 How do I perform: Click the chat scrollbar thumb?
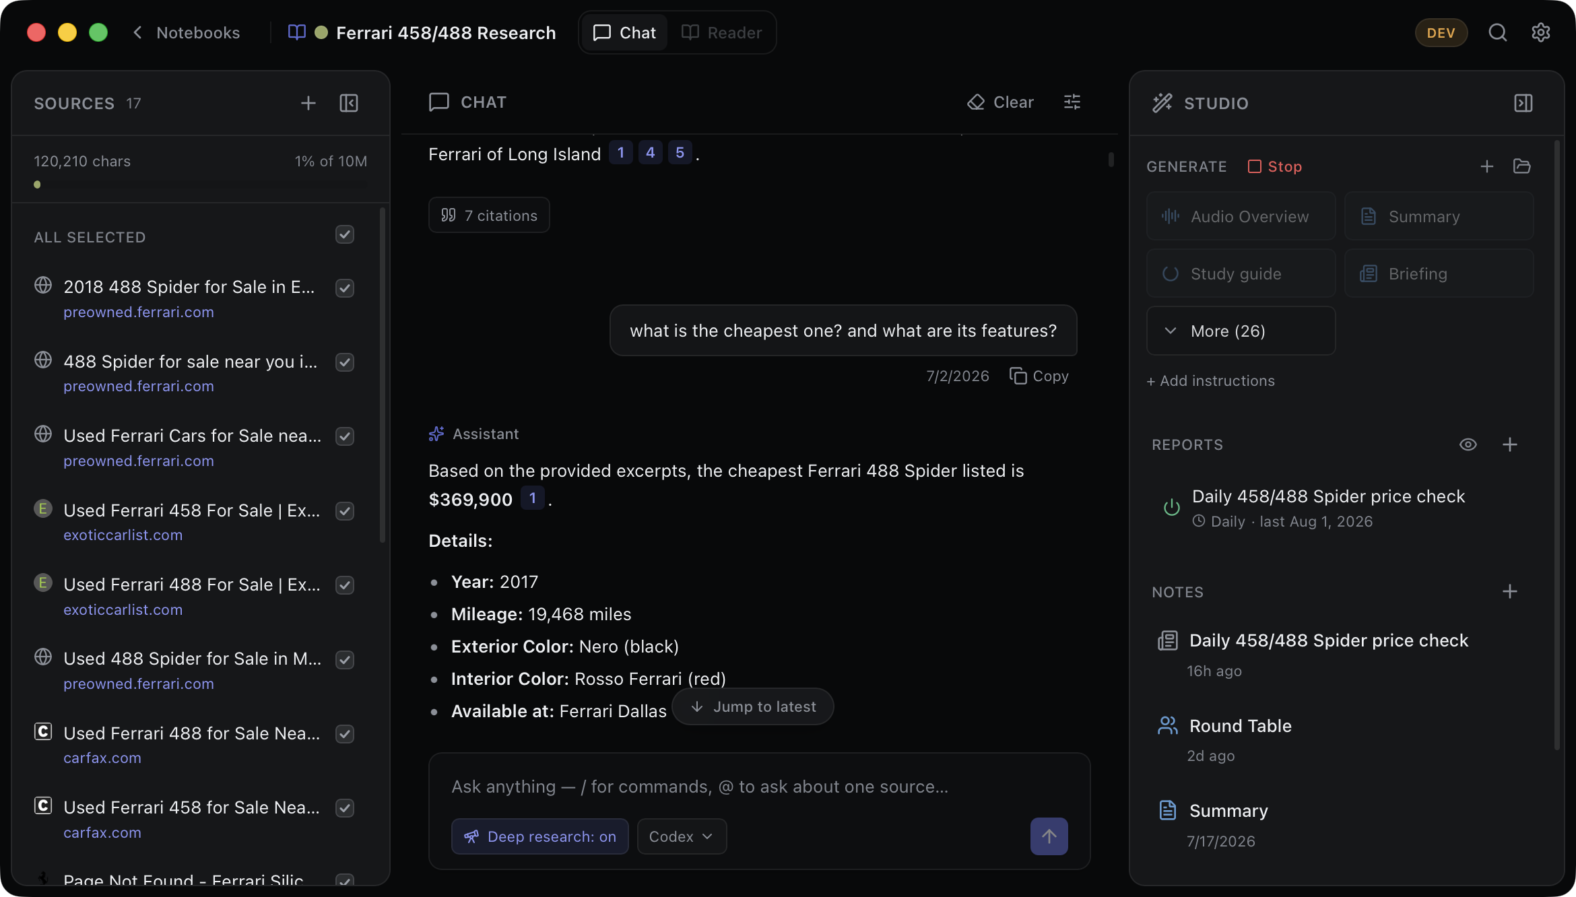[x=1111, y=160]
